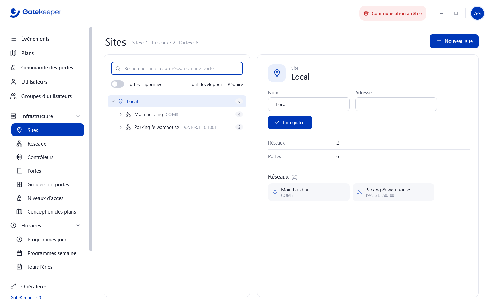This screenshot has width=490, height=306.
Task: Open the AG user avatar
Action: click(477, 13)
